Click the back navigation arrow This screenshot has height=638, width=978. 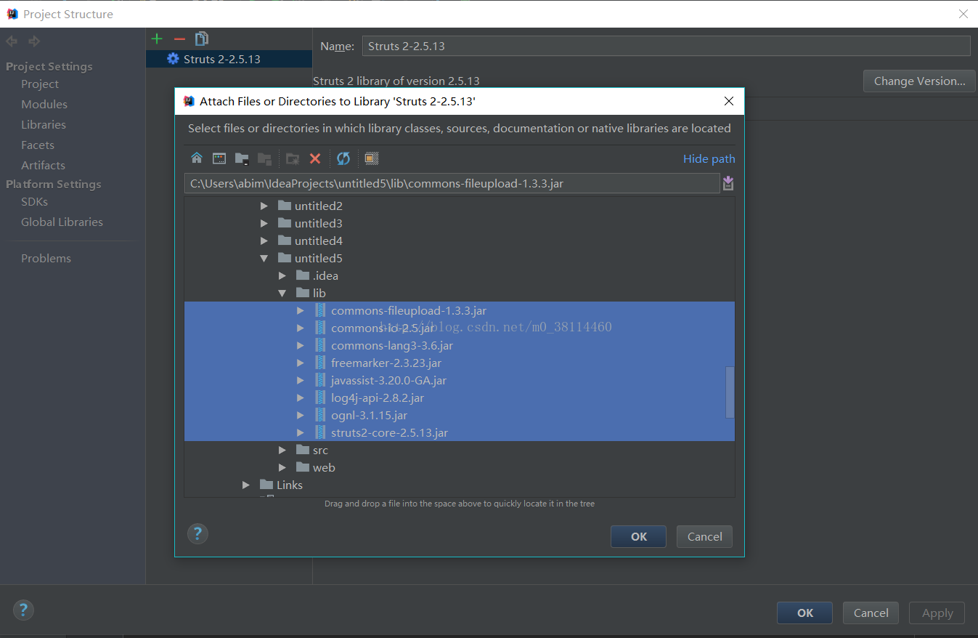pos(12,41)
